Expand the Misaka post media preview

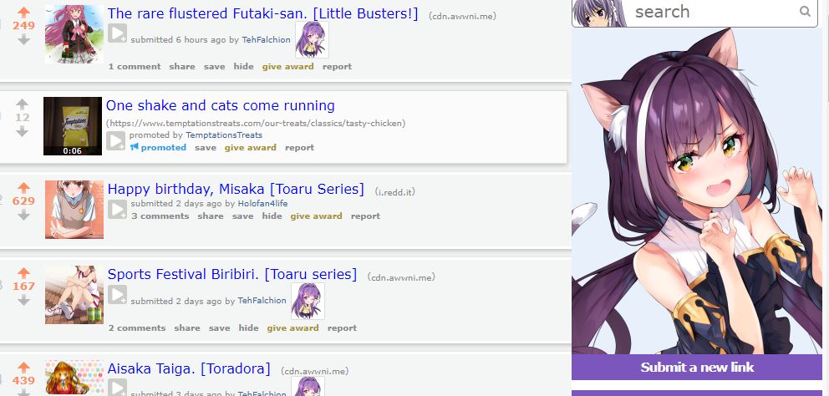tap(117, 210)
